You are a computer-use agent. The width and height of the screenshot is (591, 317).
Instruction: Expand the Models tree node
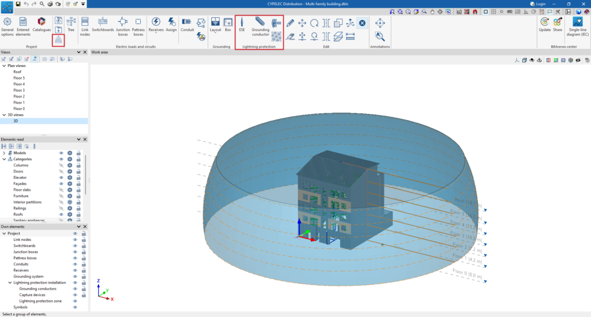(4, 153)
